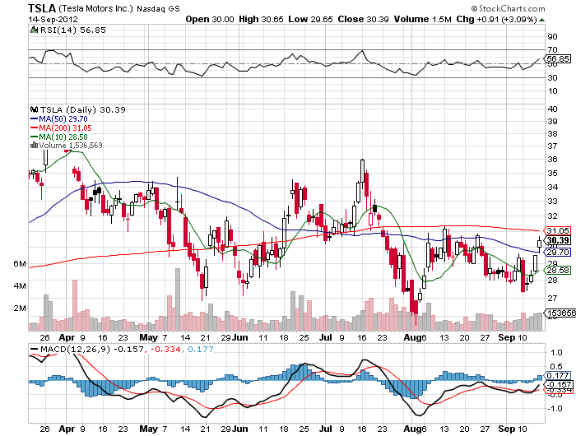Click the RSI value label 56.85
576x436 pixels.
pyautogui.click(x=558, y=58)
